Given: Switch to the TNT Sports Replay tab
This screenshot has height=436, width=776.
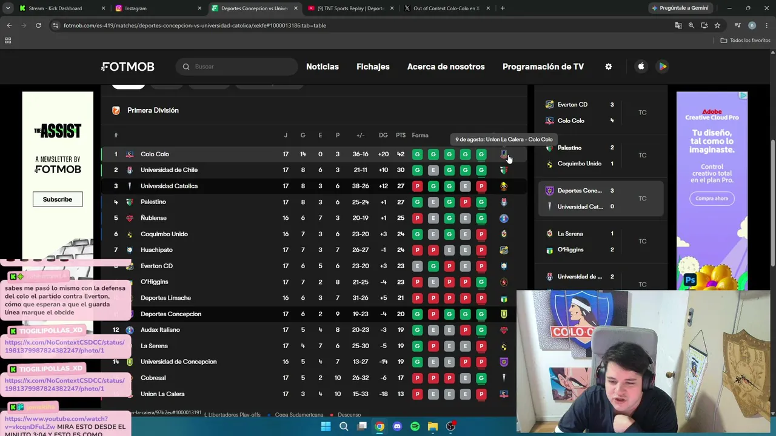Looking at the screenshot, I should click(351, 8).
